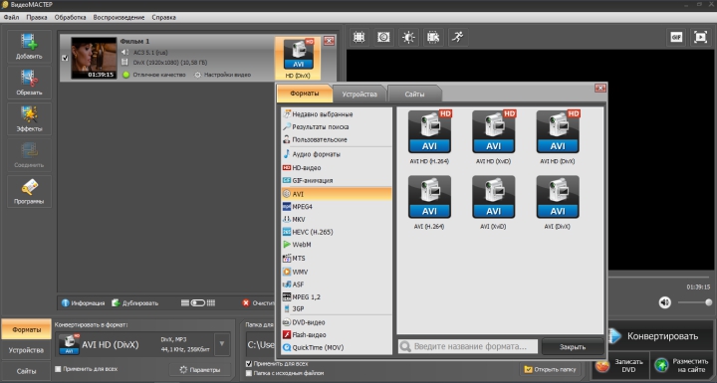Click the Добавить (add video) icon
The width and height of the screenshot is (717, 383).
coord(29,46)
